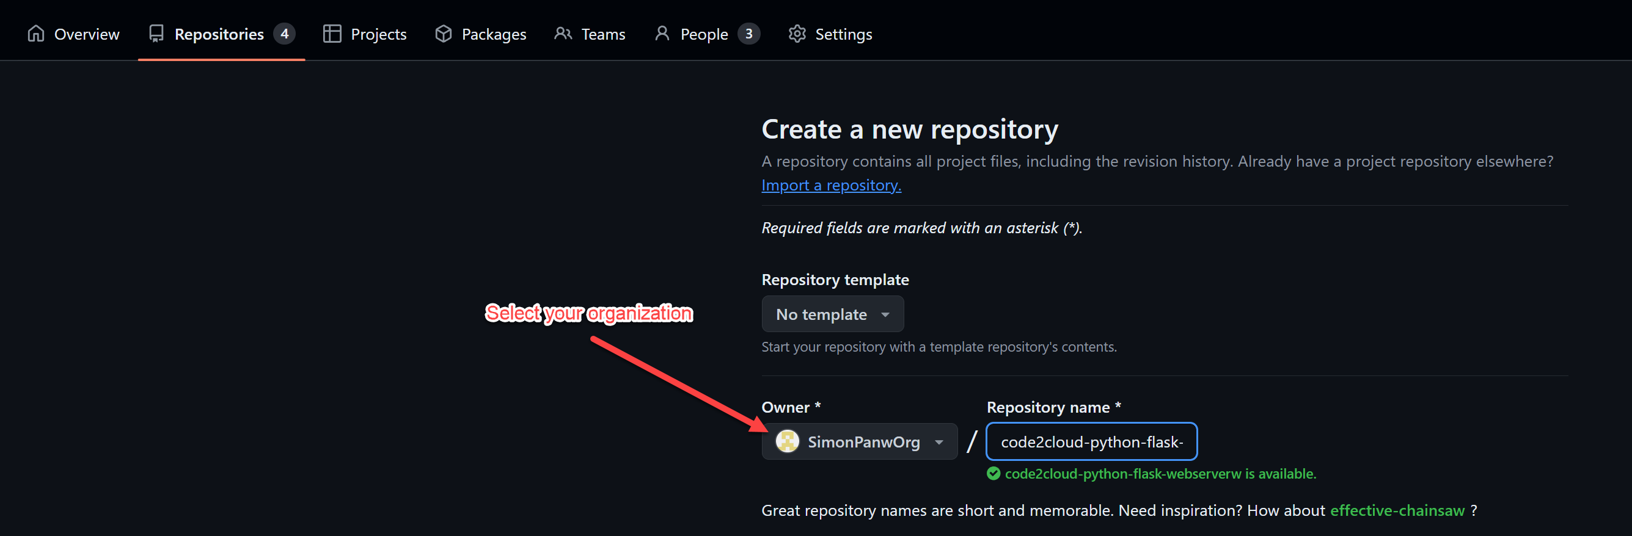
Task: Follow the Import a repository link
Action: [x=831, y=185]
